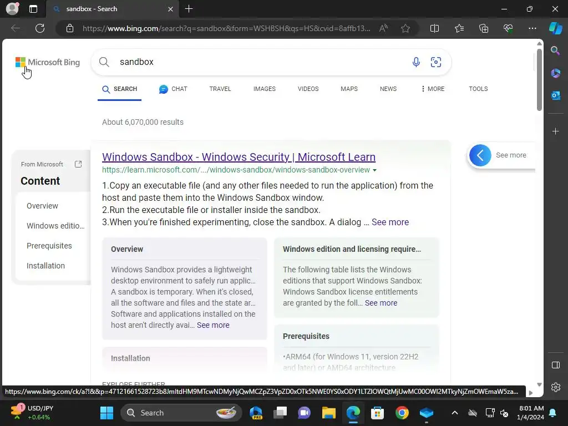Open Microsoft 365 sidebar icon
Viewport: 568px width, 426px height.
coord(555,73)
